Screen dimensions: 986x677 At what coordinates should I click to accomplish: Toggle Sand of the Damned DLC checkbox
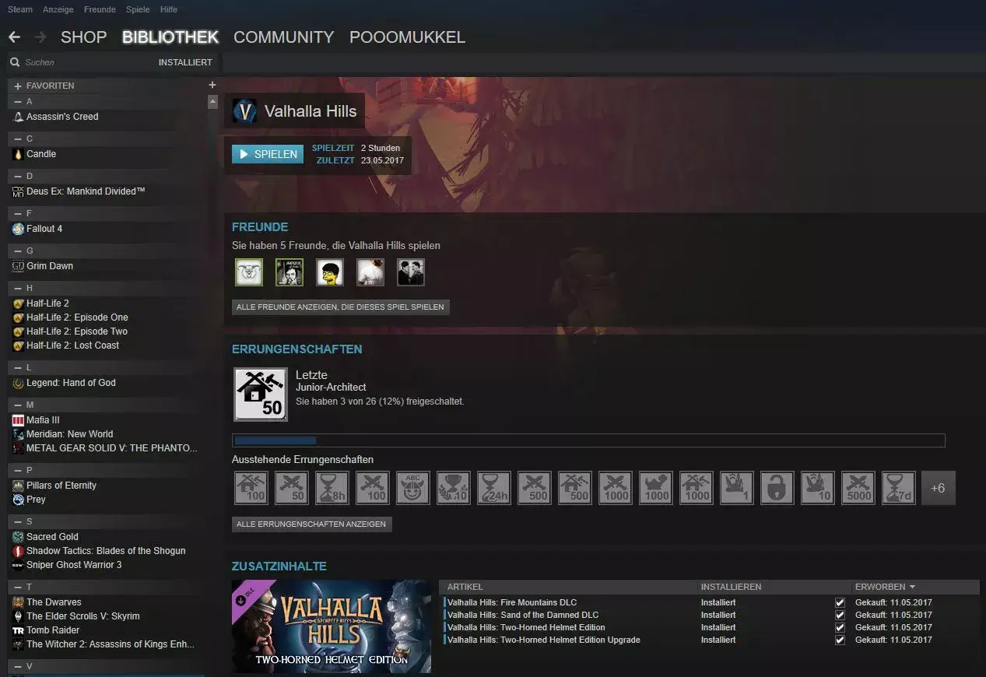coord(840,615)
